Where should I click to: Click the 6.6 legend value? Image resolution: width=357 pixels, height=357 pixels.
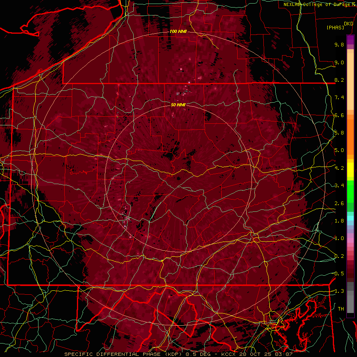pos(339,115)
